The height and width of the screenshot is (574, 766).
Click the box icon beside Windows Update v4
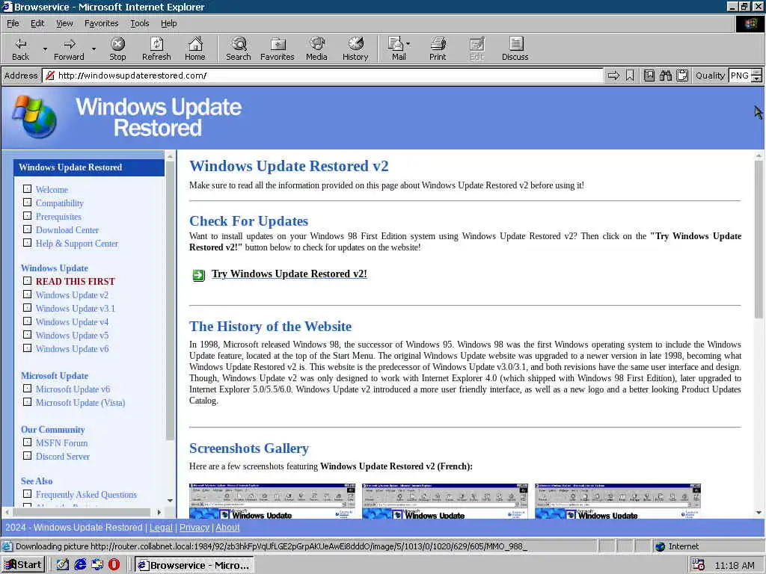28,321
